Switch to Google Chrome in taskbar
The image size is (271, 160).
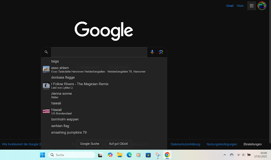coord(167,155)
